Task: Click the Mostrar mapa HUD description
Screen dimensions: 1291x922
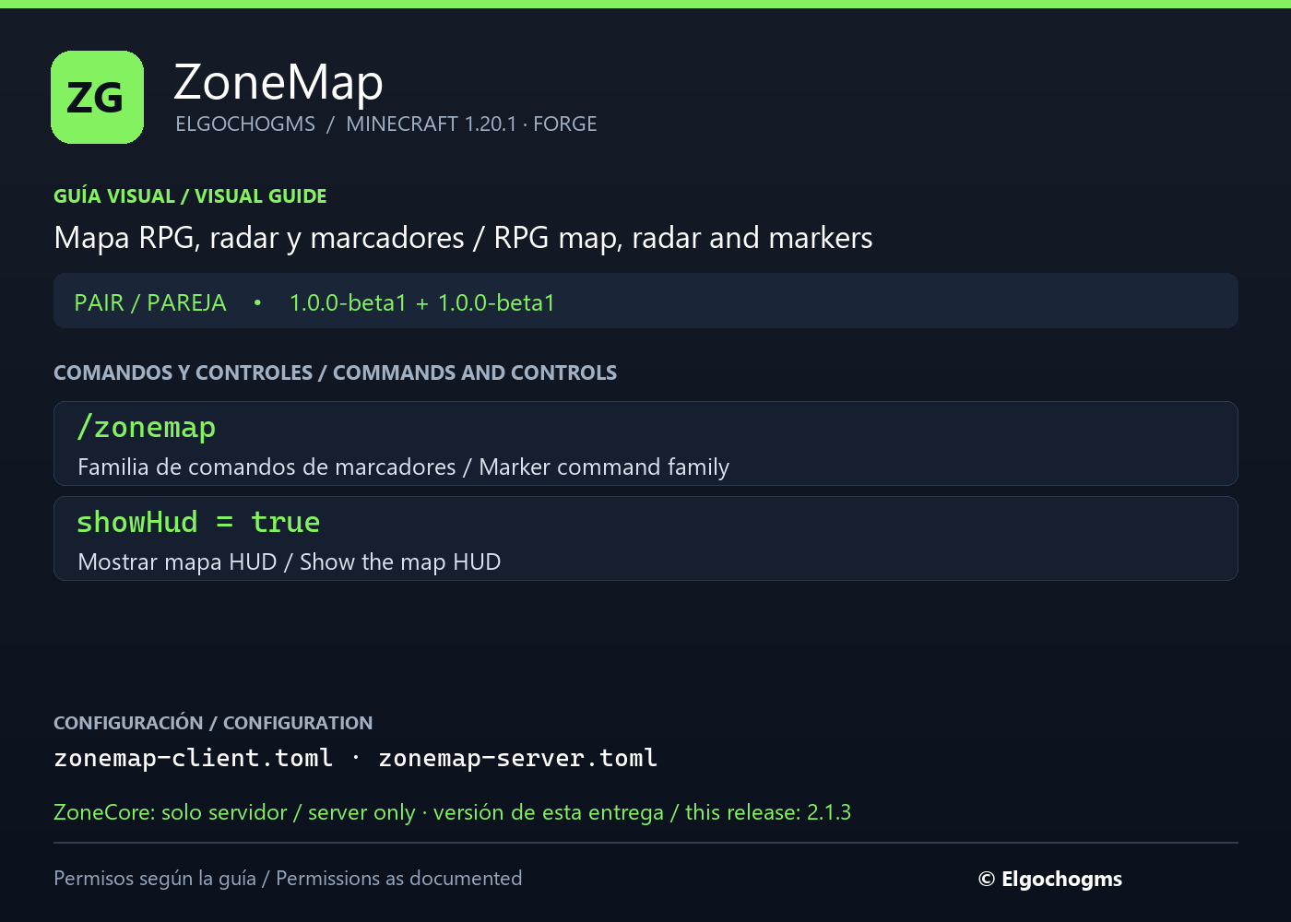Action: coord(290,561)
